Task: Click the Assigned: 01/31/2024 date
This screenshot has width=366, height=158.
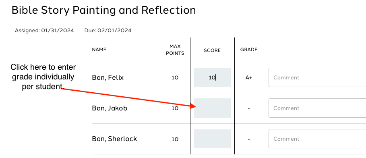Action: [44, 30]
